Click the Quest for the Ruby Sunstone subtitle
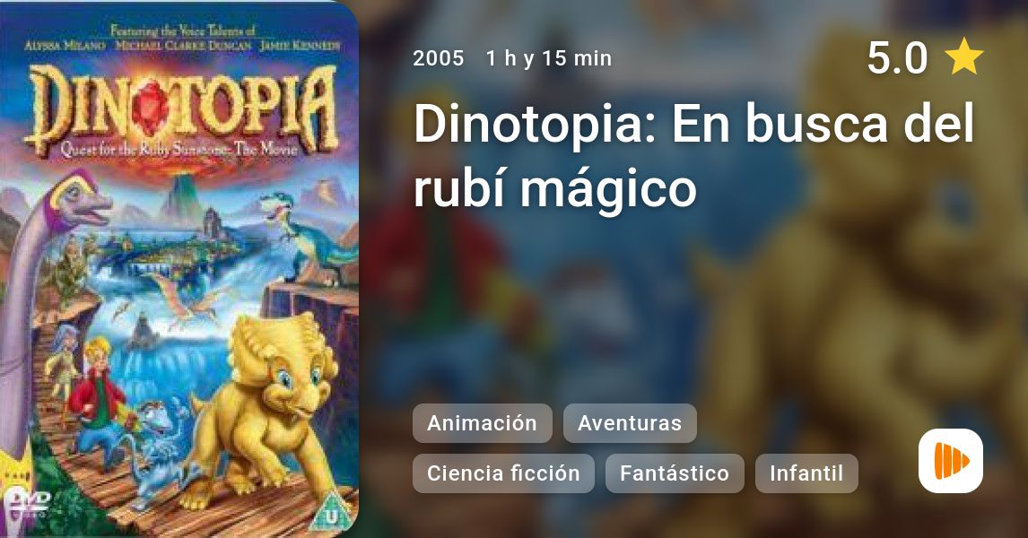The width and height of the screenshot is (1028, 538). 178,149
